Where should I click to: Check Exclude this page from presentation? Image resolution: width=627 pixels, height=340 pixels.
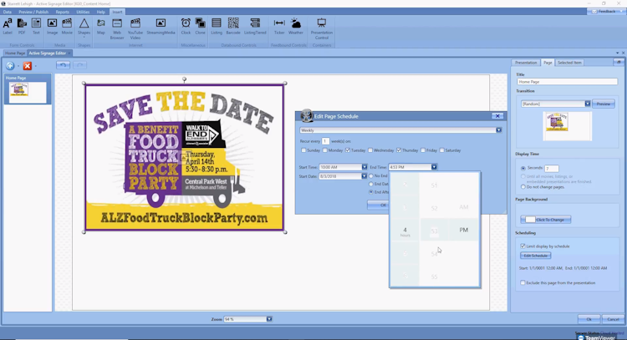pyautogui.click(x=522, y=282)
